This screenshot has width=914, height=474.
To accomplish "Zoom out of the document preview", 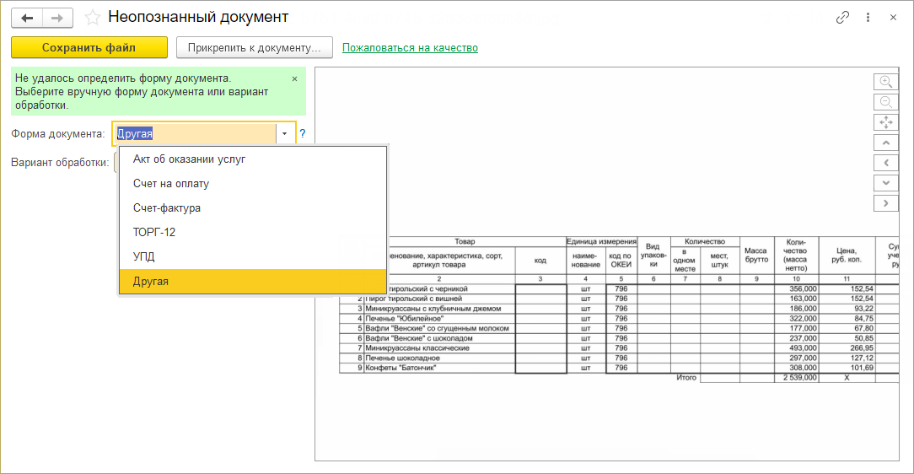I will pos(885,102).
